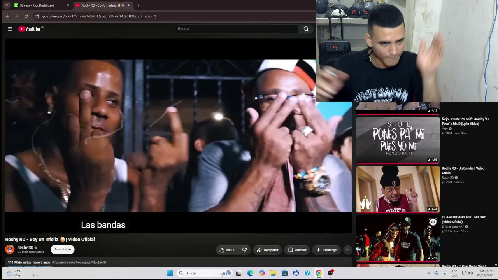
Task: Click the YouTube search magnifier button
Action: 306,29
